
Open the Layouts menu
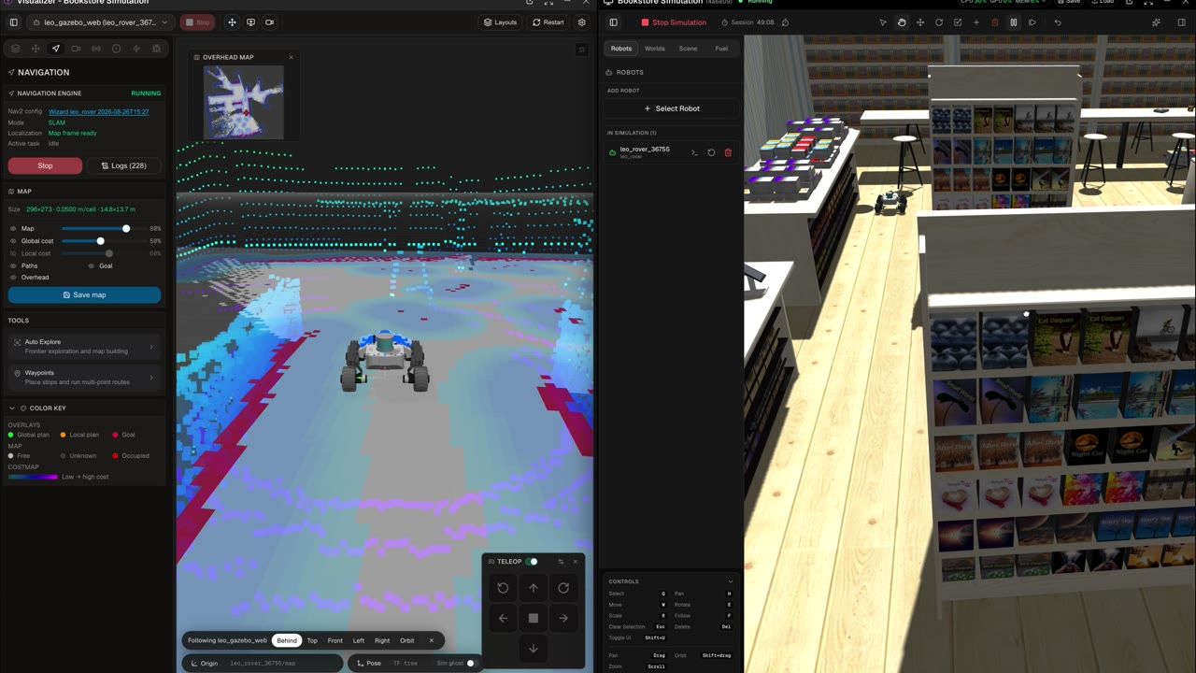pyautogui.click(x=501, y=22)
